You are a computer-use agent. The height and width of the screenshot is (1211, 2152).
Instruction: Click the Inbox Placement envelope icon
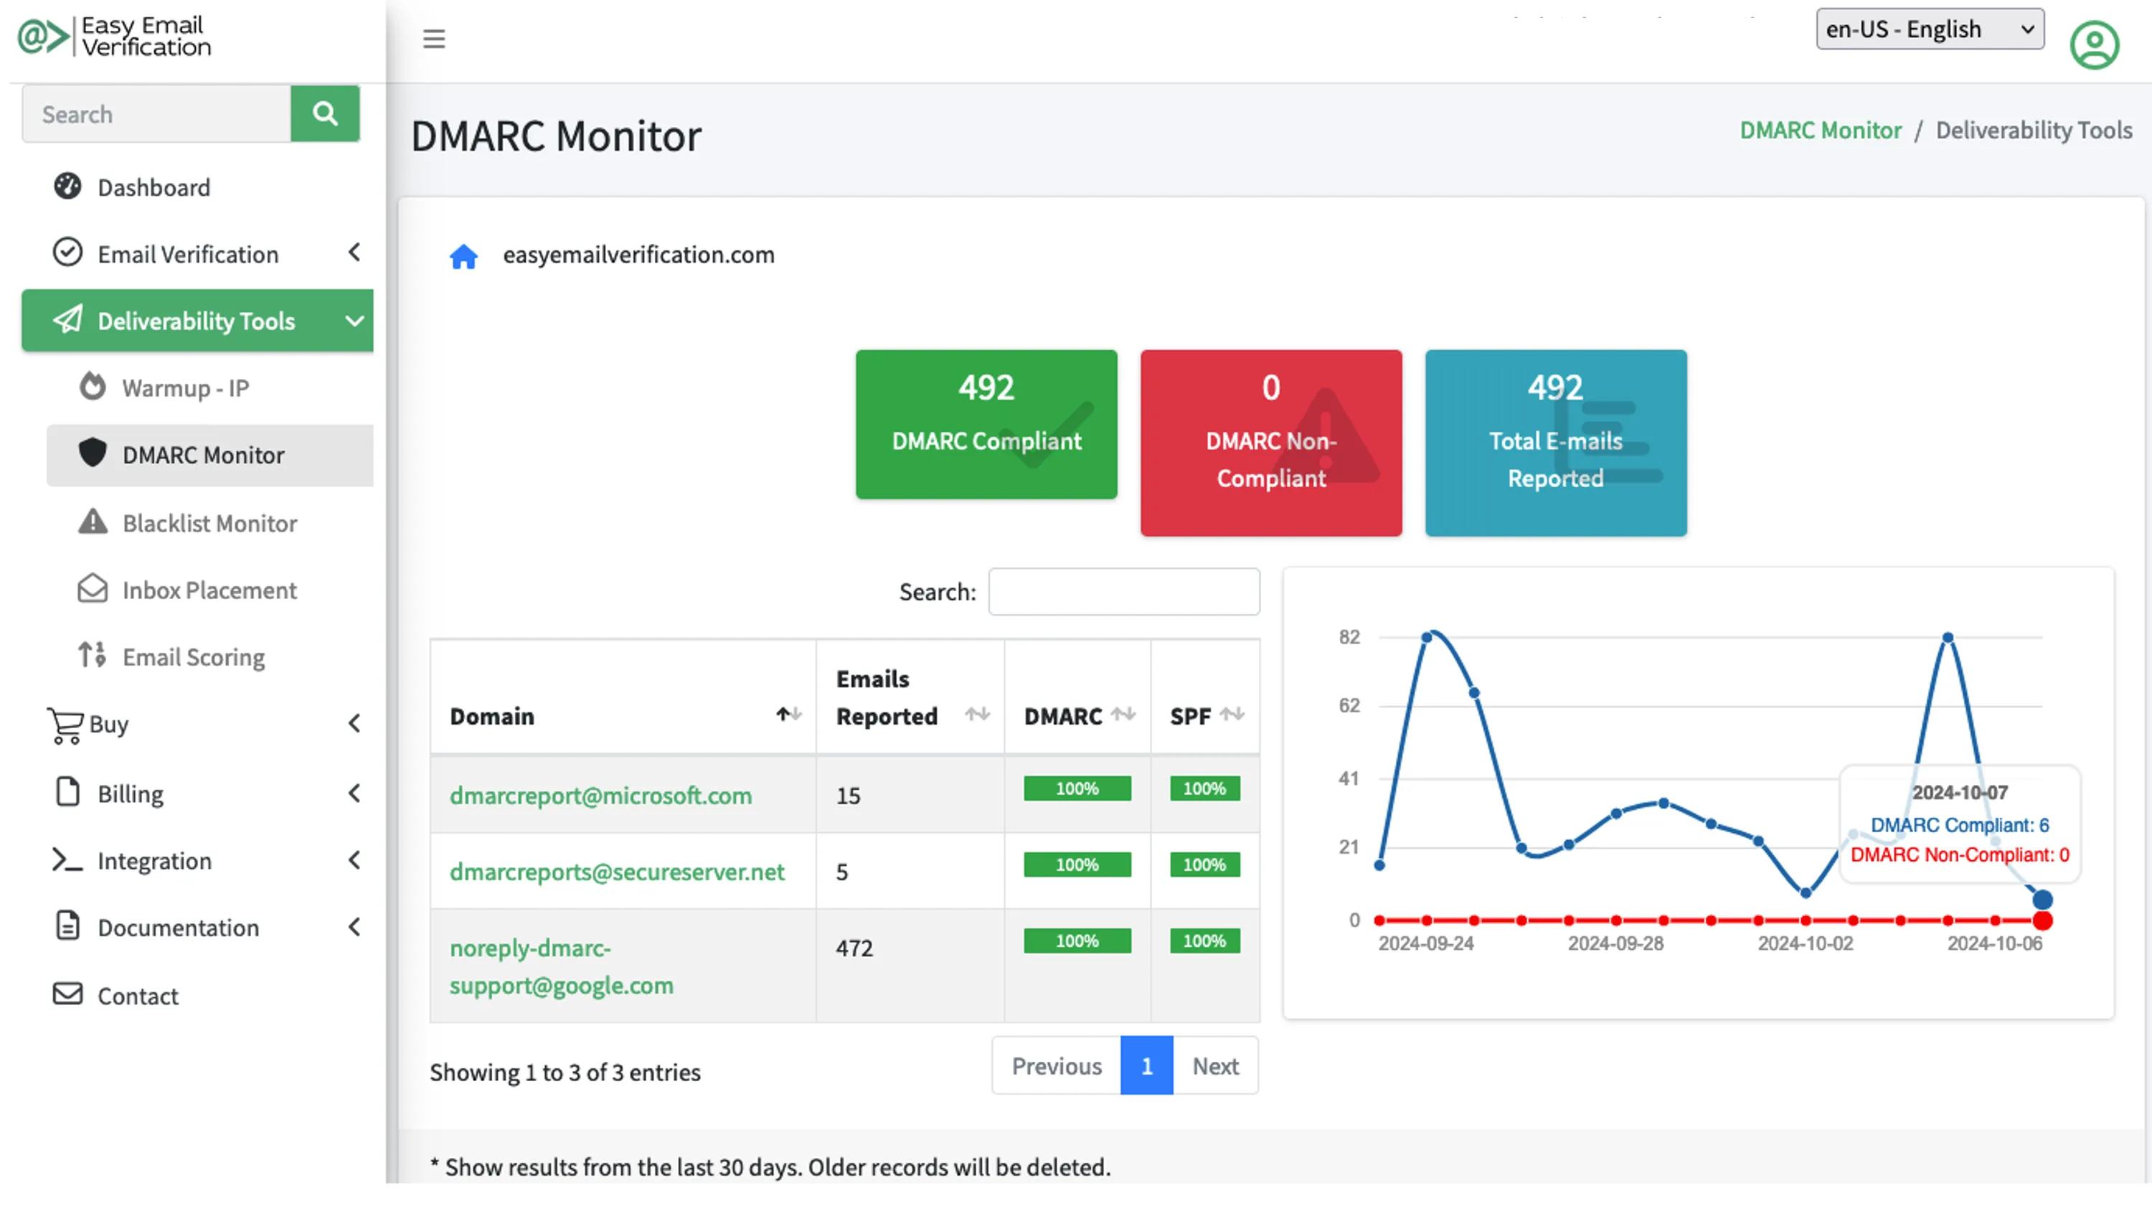(x=93, y=589)
